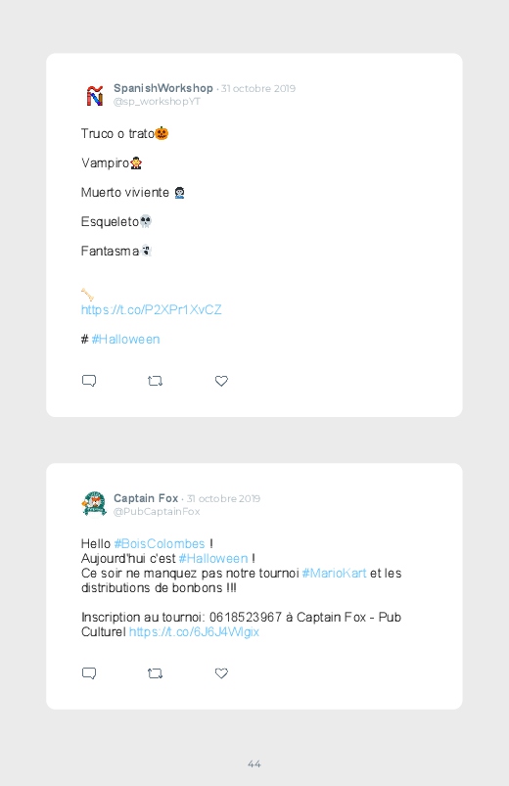
Task: Open the SpanishWorkshop account name
Action: [x=163, y=88]
